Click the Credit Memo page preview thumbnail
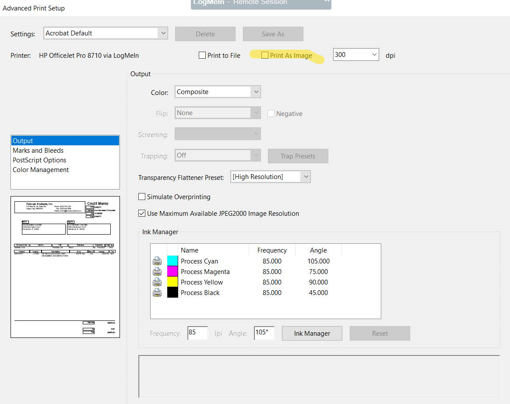 [x=65, y=267]
